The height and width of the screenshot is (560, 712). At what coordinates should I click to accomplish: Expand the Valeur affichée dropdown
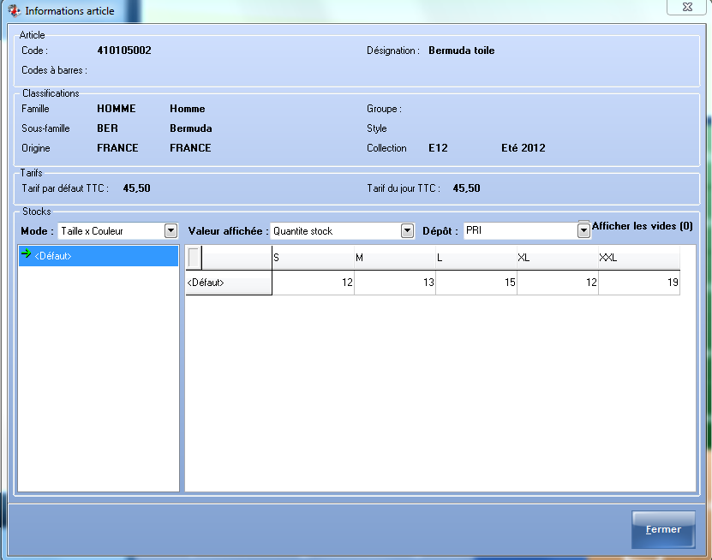[407, 231]
